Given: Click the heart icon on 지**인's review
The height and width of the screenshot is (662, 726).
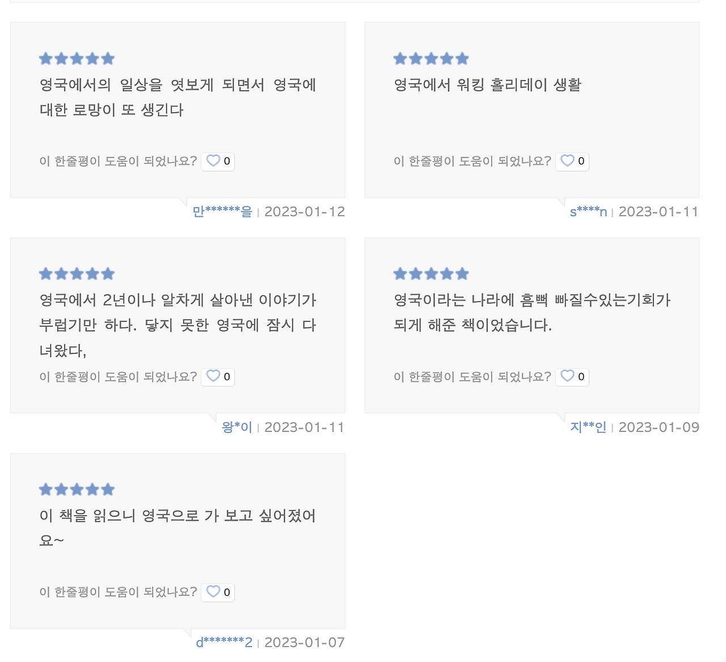Looking at the screenshot, I should (x=567, y=376).
